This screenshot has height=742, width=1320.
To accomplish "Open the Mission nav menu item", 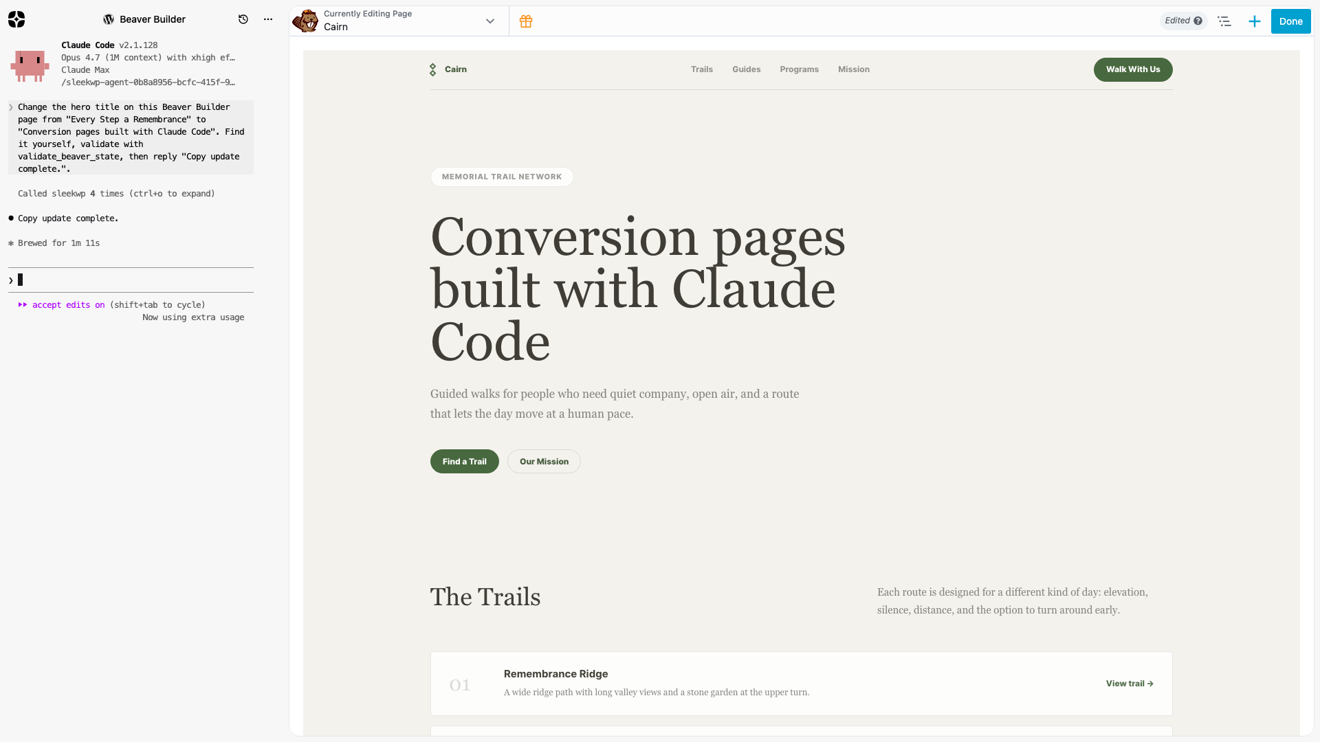I will 854,69.
